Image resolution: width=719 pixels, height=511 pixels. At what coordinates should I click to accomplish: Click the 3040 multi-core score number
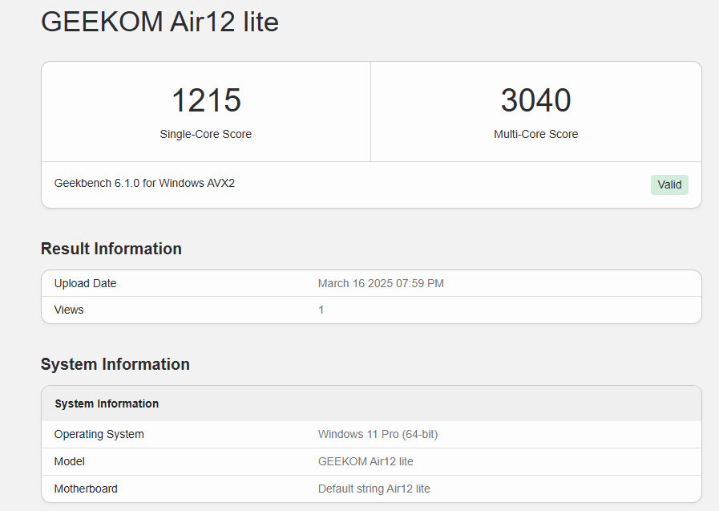[x=535, y=100]
